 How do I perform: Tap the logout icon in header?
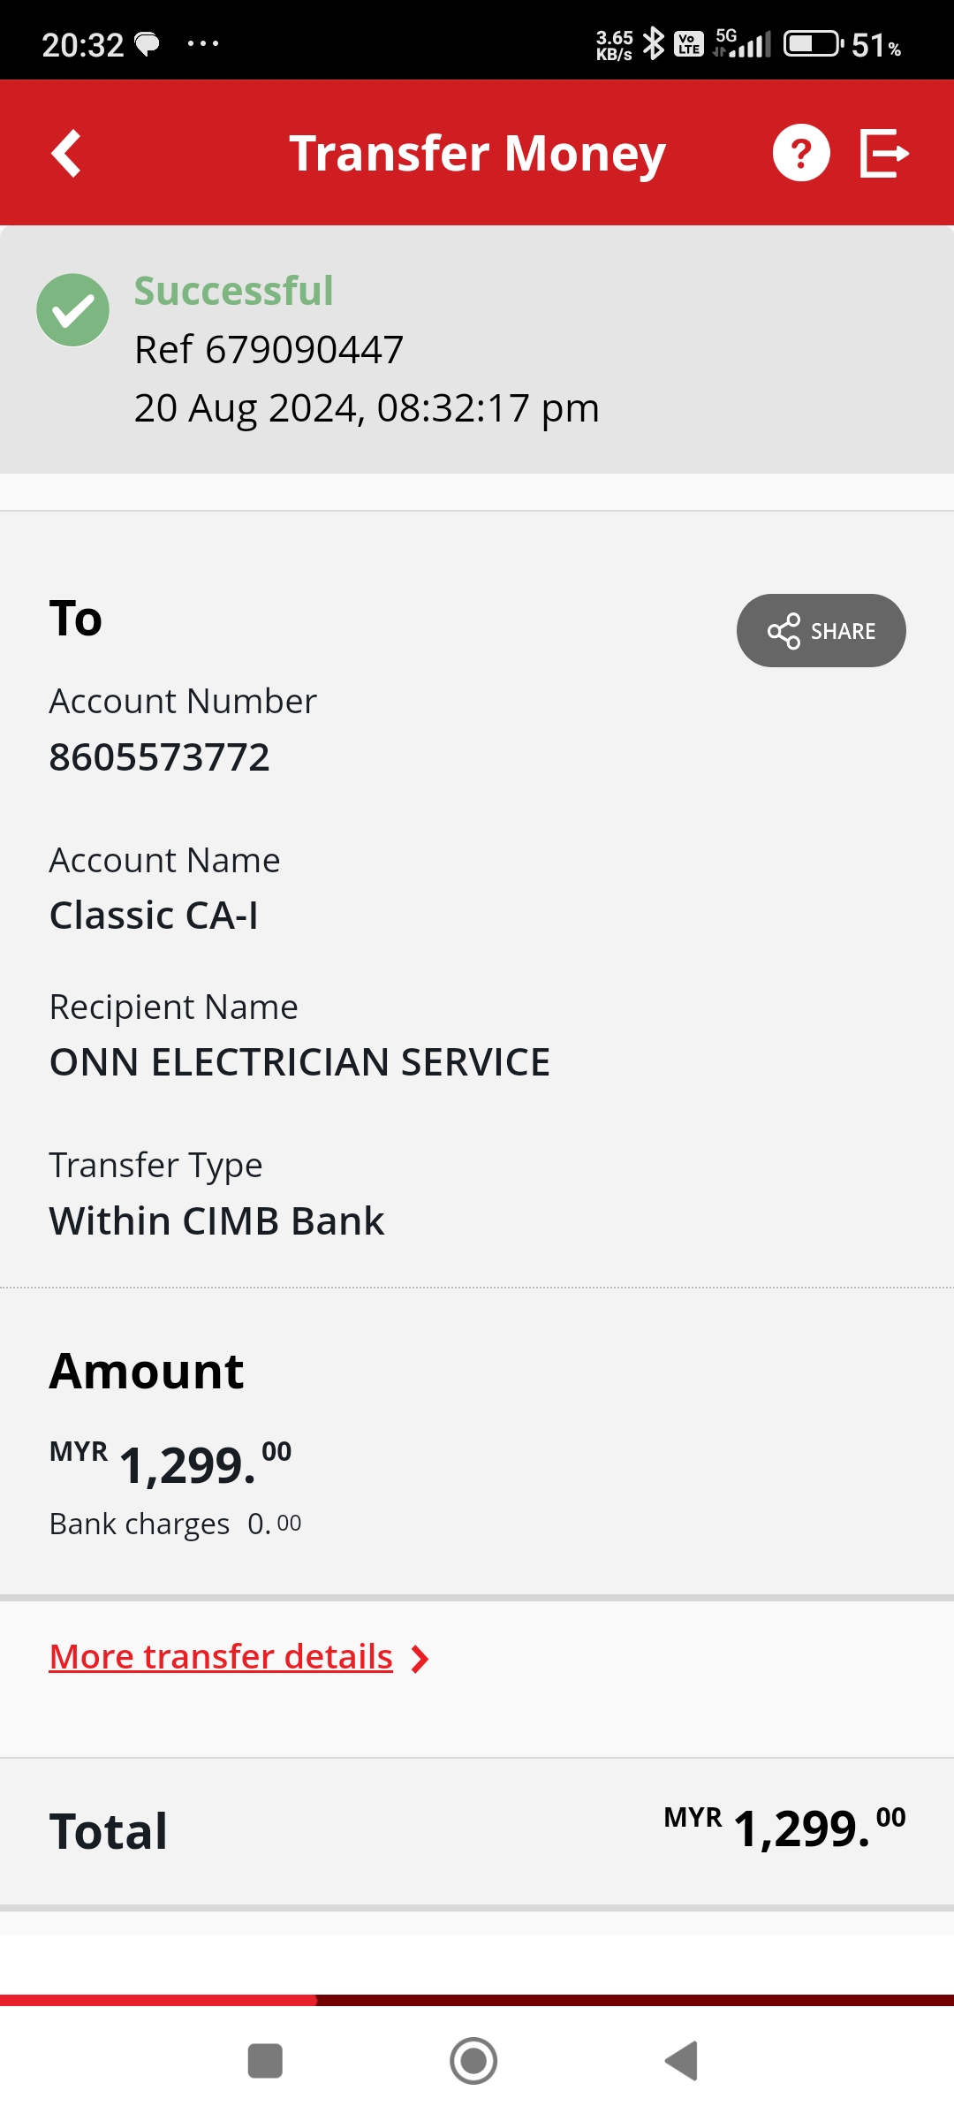click(x=883, y=153)
